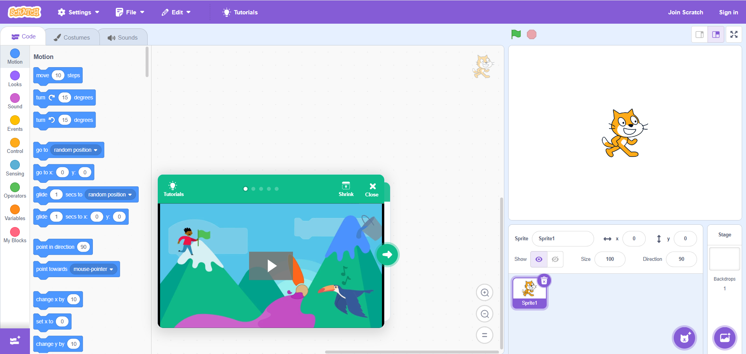Screen dimensions: 746x354
Task: Run the project with the green flag
Action: click(x=516, y=34)
